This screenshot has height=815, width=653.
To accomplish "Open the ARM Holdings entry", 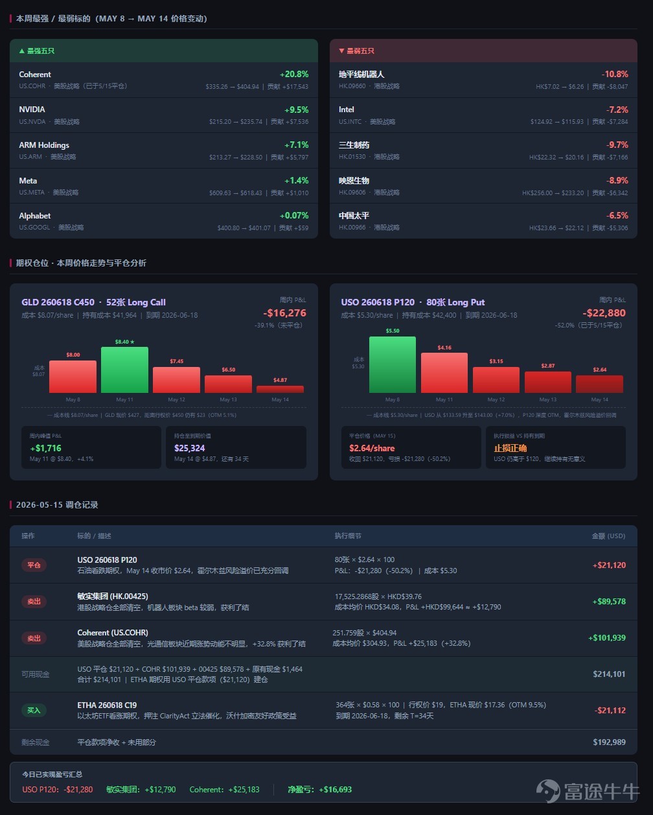I will tap(164, 150).
